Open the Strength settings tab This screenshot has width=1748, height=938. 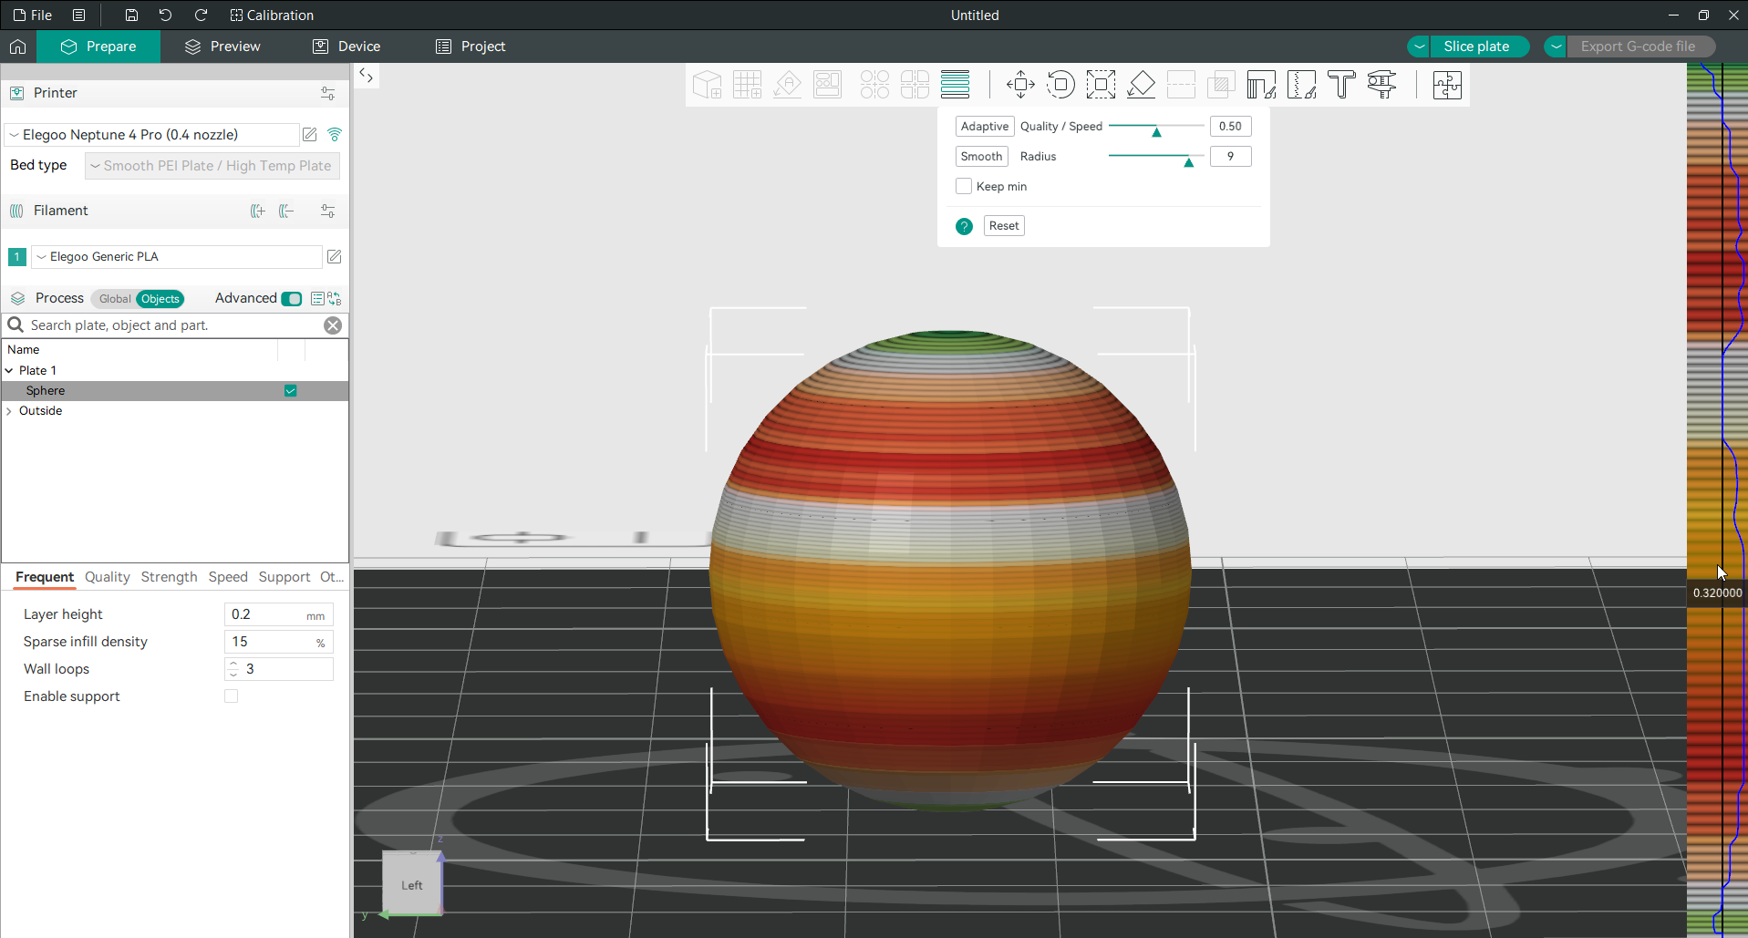point(169,577)
